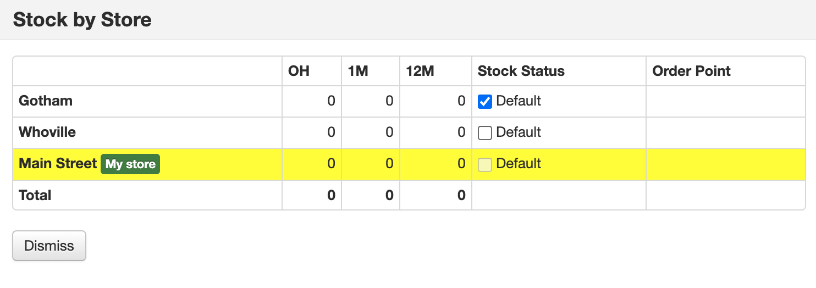Select the Gotham store row label
The image size is (816, 288).
pyautogui.click(x=46, y=101)
